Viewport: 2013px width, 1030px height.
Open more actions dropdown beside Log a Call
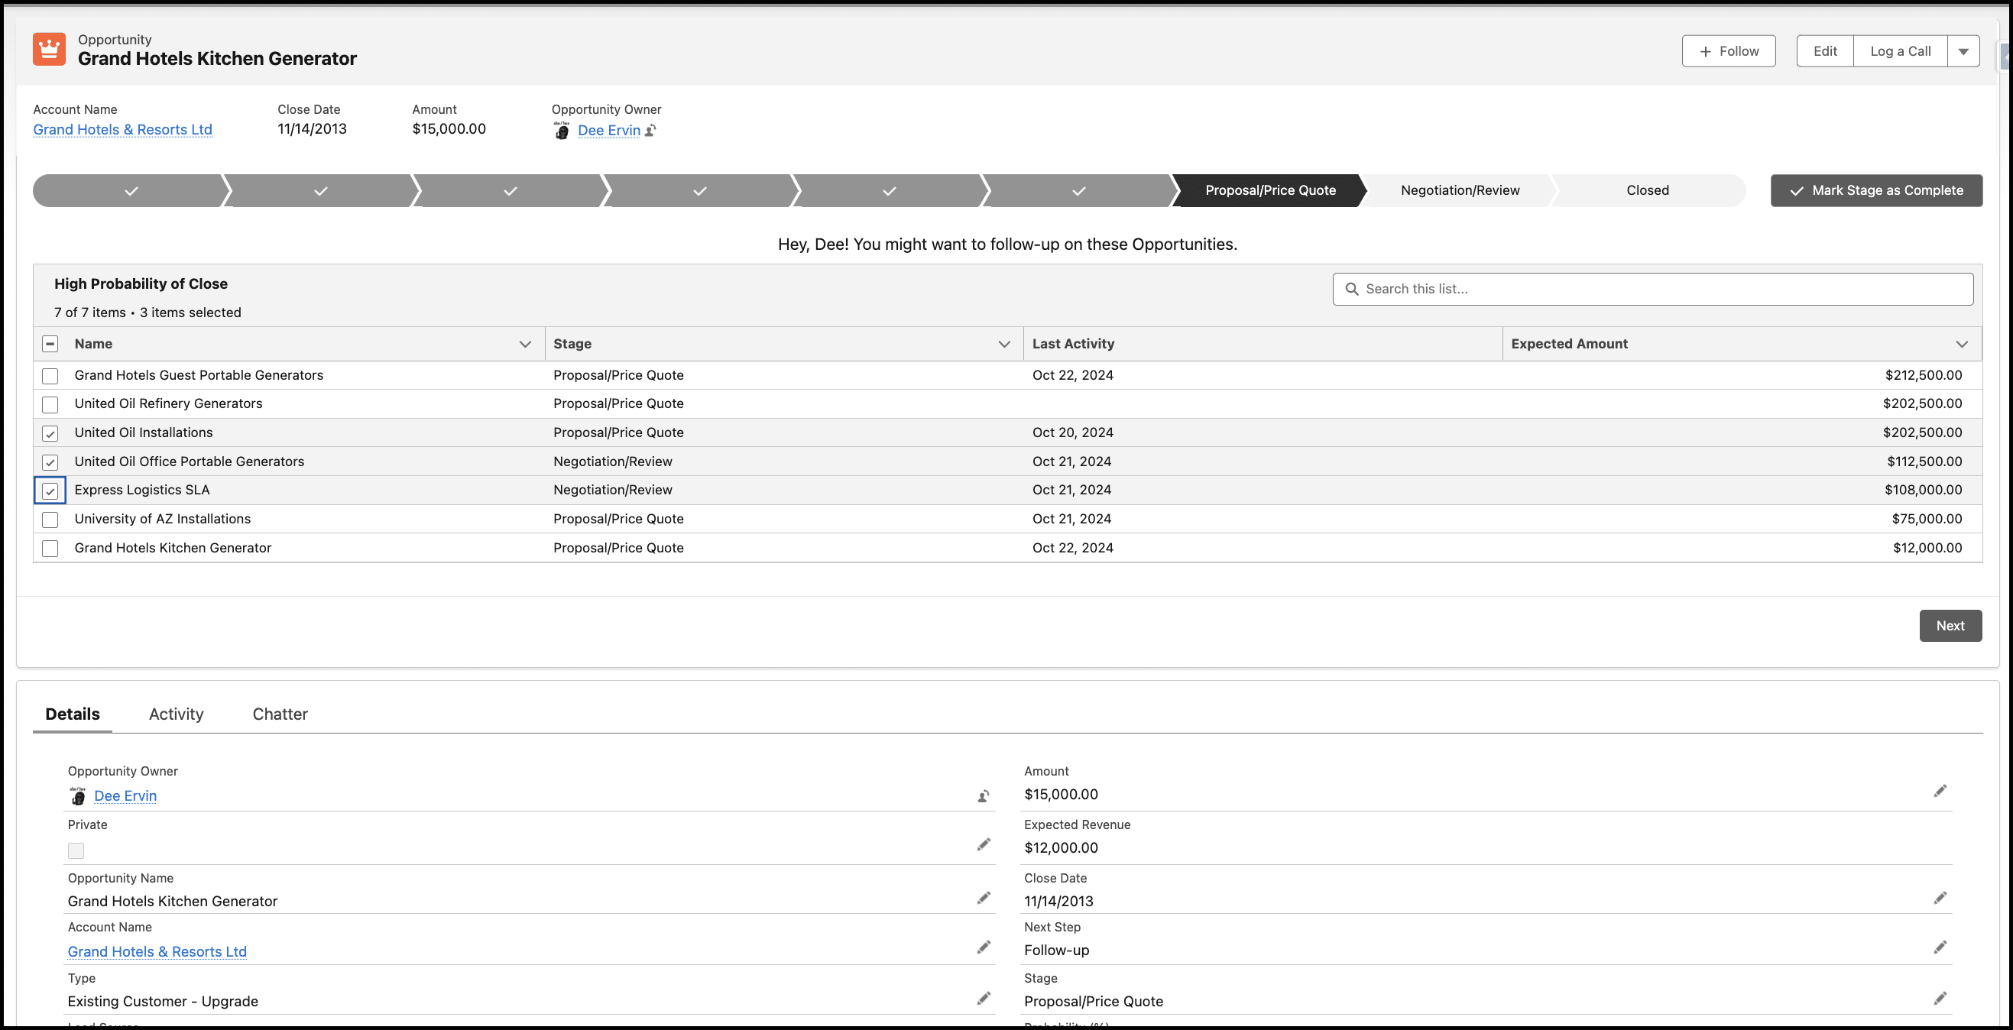pyautogui.click(x=1963, y=50)
